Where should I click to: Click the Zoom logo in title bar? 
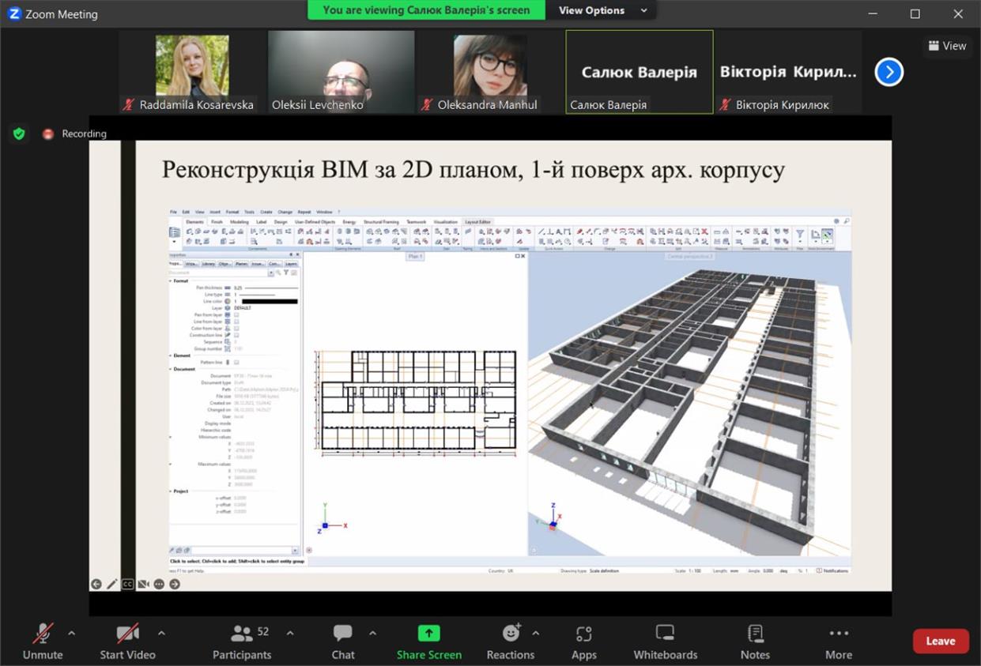click(13, 13)
